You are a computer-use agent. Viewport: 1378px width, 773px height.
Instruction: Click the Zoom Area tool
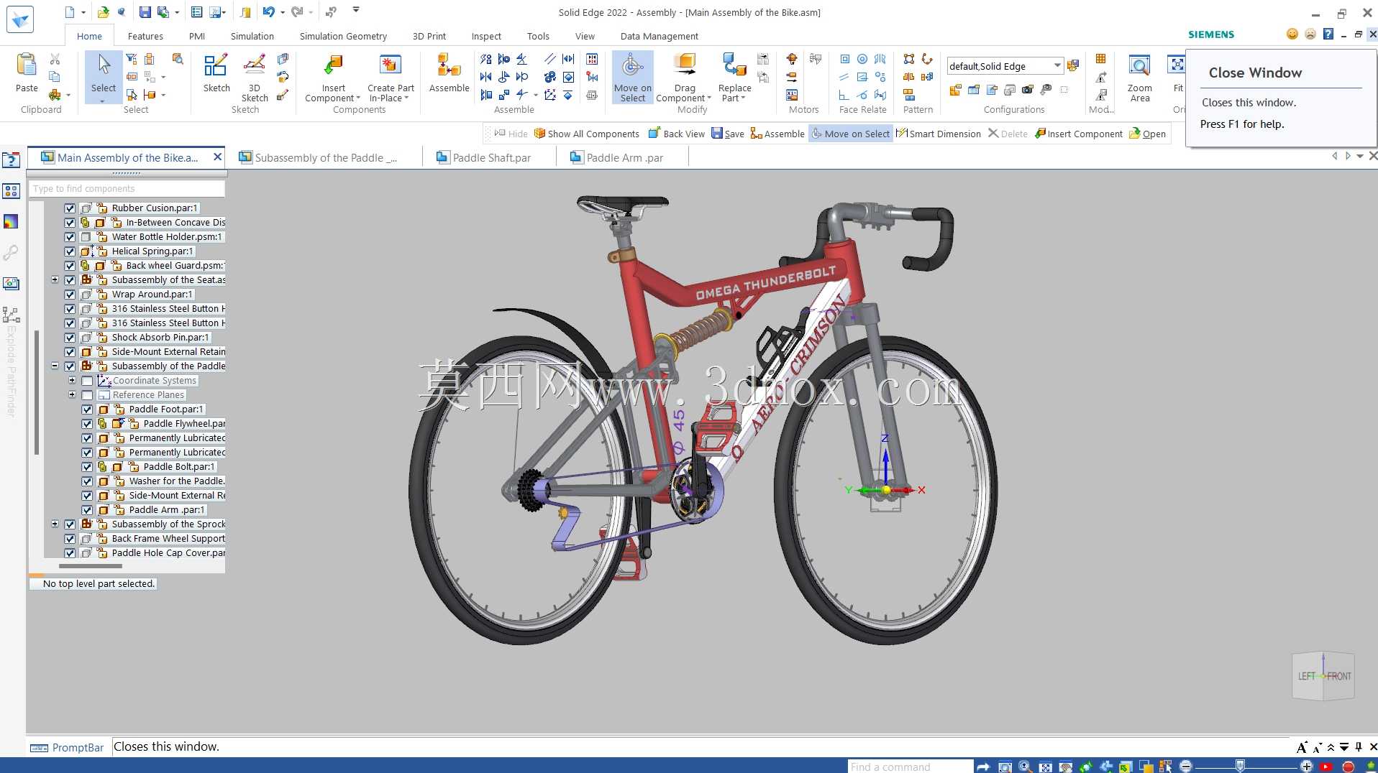(1139, 78)
